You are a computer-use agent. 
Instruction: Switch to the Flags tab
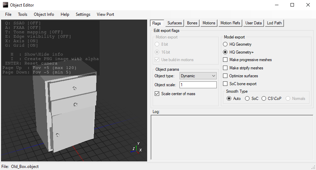156,23
